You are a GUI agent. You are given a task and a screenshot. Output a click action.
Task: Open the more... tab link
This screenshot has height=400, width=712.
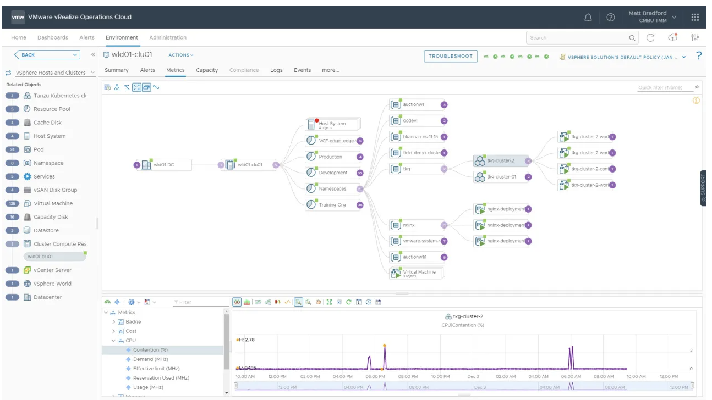click(x=331, y=70)
